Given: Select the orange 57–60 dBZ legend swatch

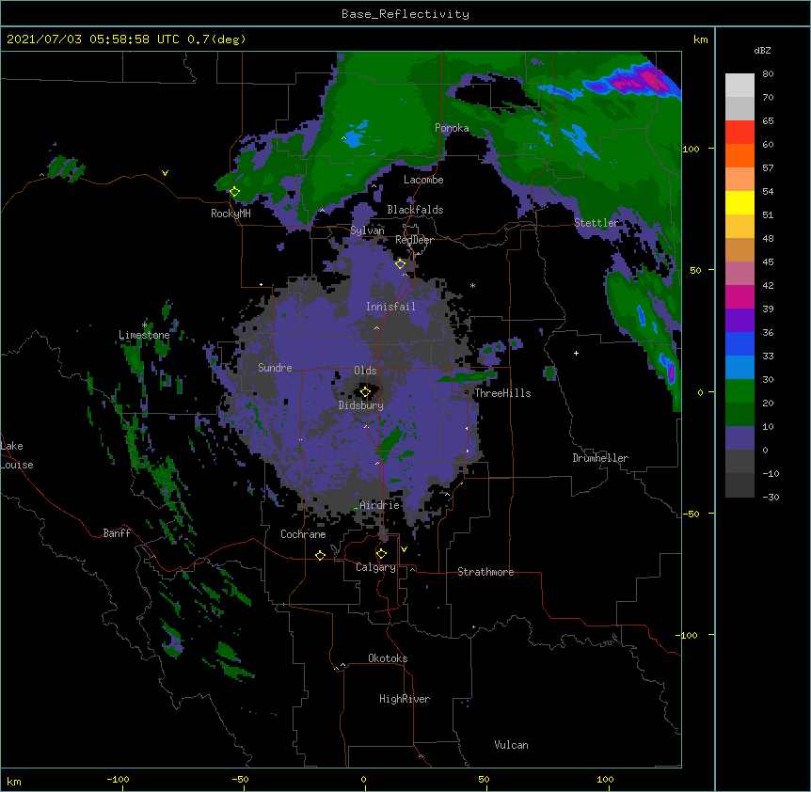Looking at the screenshot, I should [x=739, y=155].
